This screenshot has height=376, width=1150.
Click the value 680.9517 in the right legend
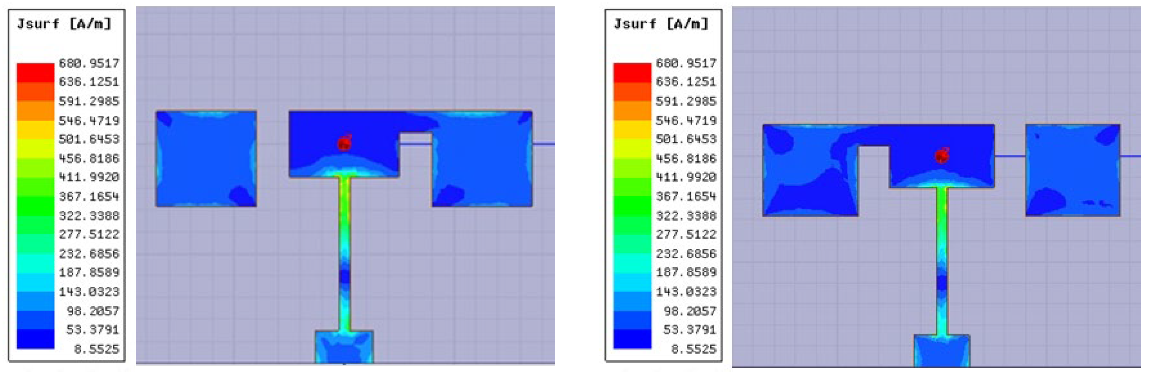click(686, 63)
